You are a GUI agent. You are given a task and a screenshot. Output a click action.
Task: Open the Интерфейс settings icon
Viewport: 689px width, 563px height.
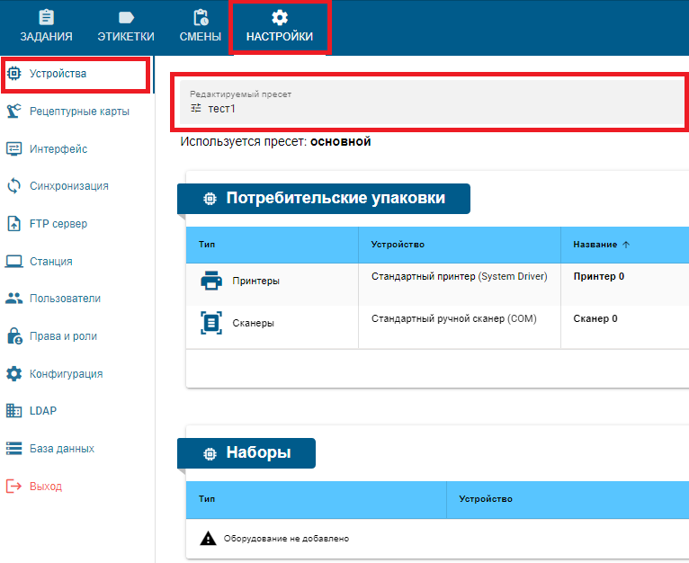click(14, 149)
